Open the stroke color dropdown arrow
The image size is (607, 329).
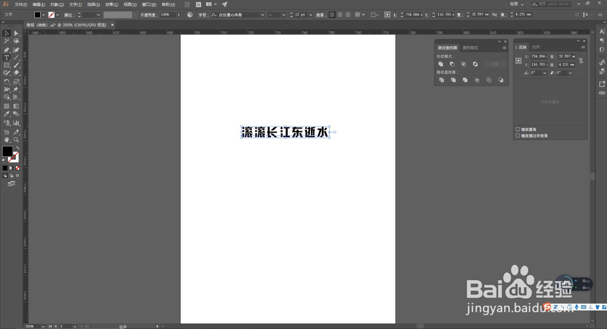point(58,15)
